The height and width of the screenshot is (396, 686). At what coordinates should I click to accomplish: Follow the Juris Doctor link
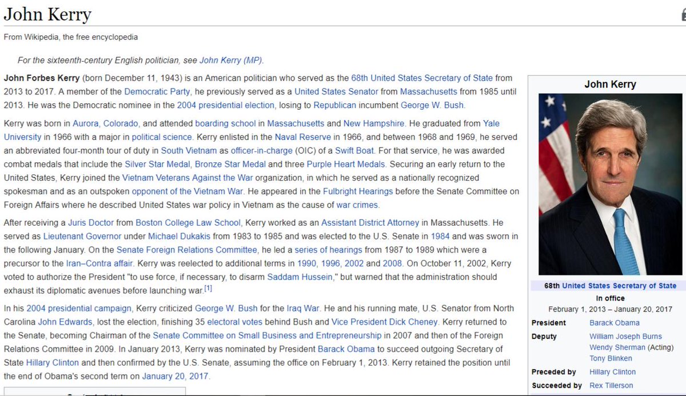(90, 223)
